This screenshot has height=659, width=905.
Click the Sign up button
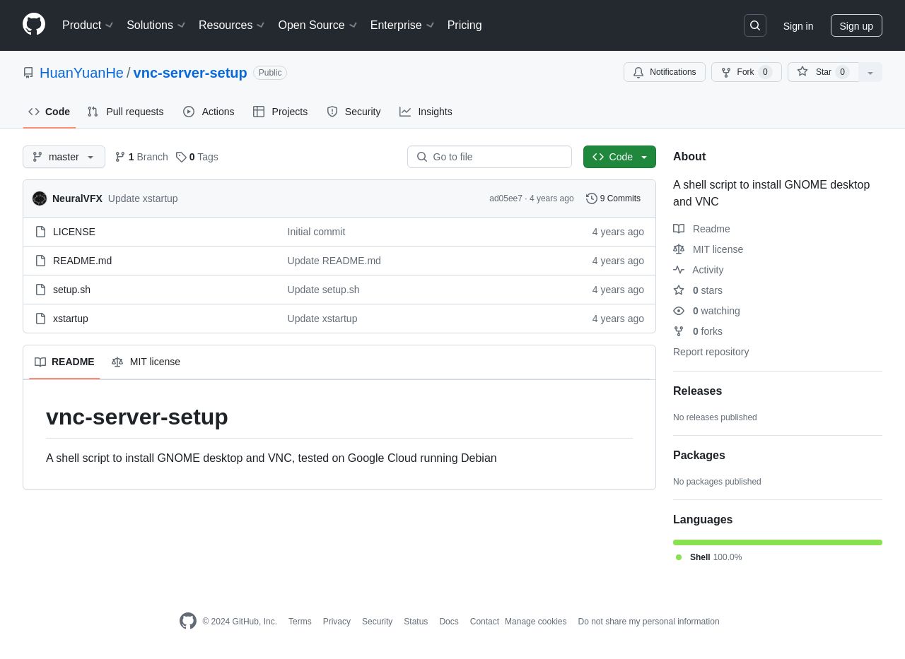[x=856, y=25]
